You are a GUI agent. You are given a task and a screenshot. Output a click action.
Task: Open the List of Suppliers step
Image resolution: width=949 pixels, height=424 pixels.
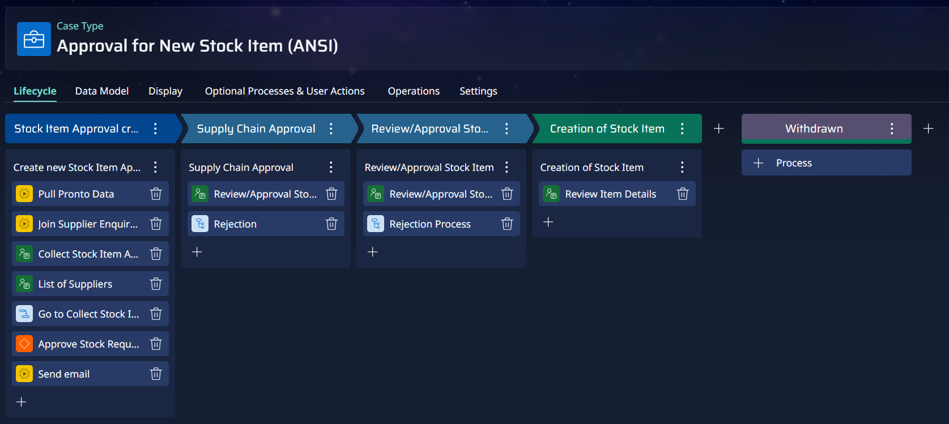click(x=90, y=284)
